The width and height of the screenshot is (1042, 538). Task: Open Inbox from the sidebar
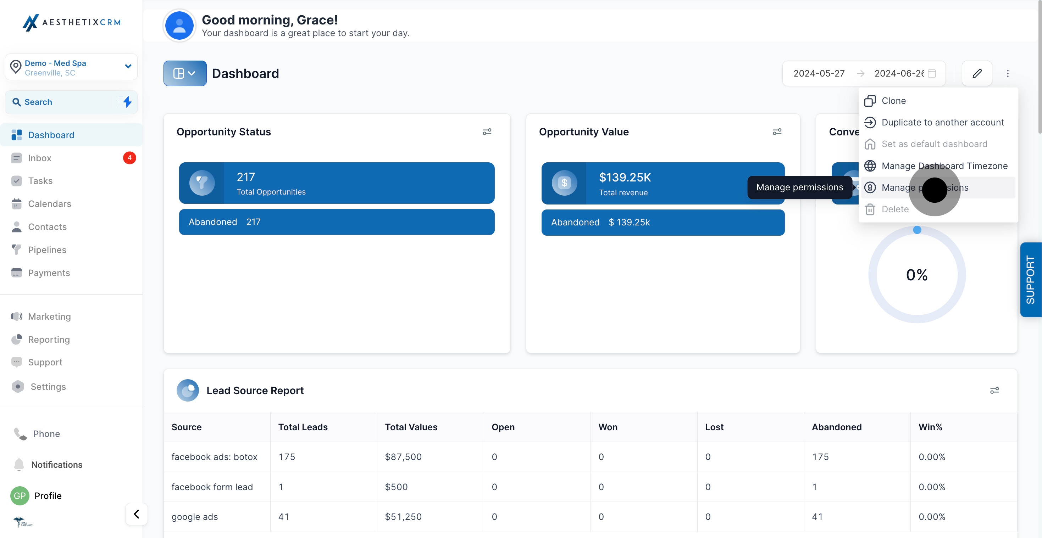pos(40,158)
